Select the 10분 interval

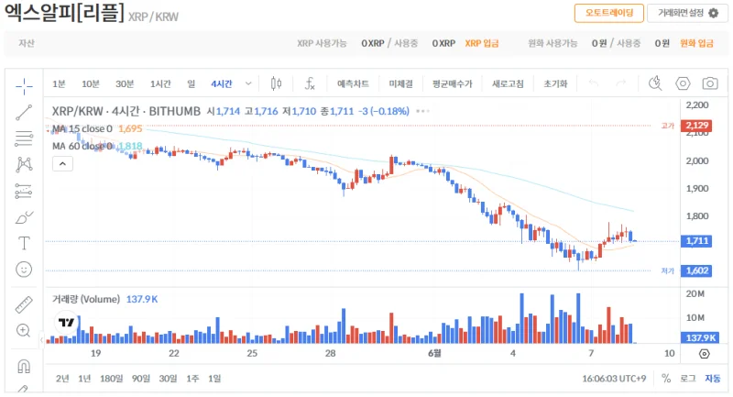tap(91, 83)
